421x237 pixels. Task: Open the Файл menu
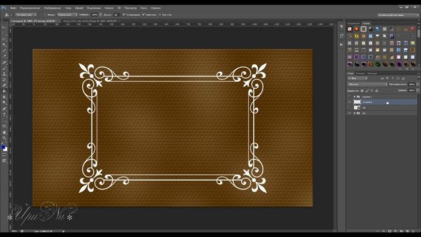(13, 8)
